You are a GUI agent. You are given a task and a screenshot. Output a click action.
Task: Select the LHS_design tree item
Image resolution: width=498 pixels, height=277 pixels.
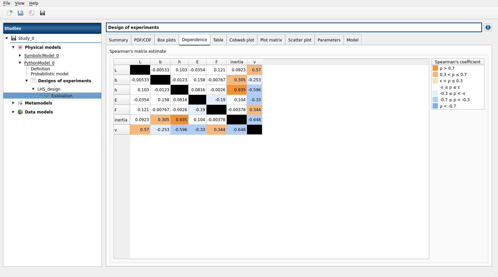pyautogui.click(x=49, y=89)
